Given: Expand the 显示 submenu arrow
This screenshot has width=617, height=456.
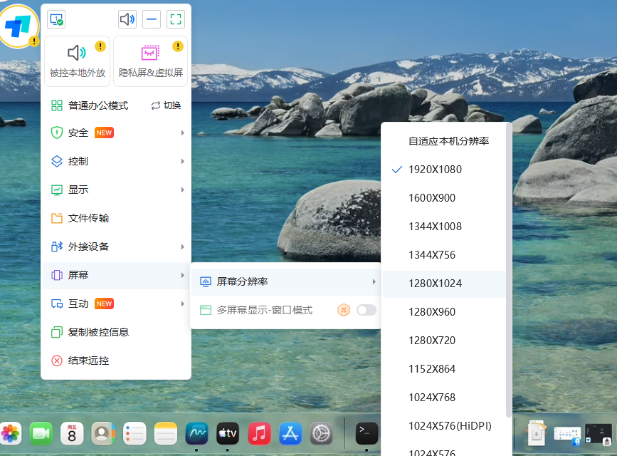Looking at the screenshot, I should pyautogui.click(x=183, y=190).
